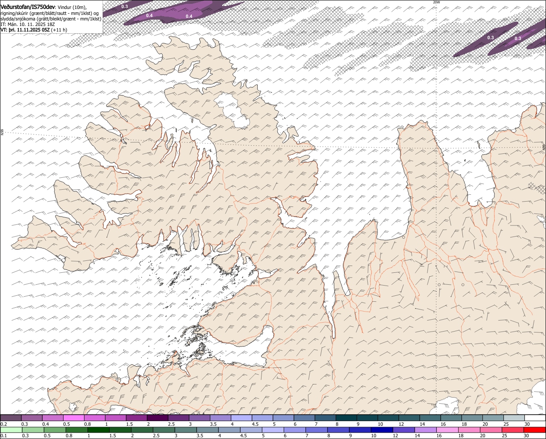
Task: Click the '0.1' value in lower legend
Action: point(4,436)
